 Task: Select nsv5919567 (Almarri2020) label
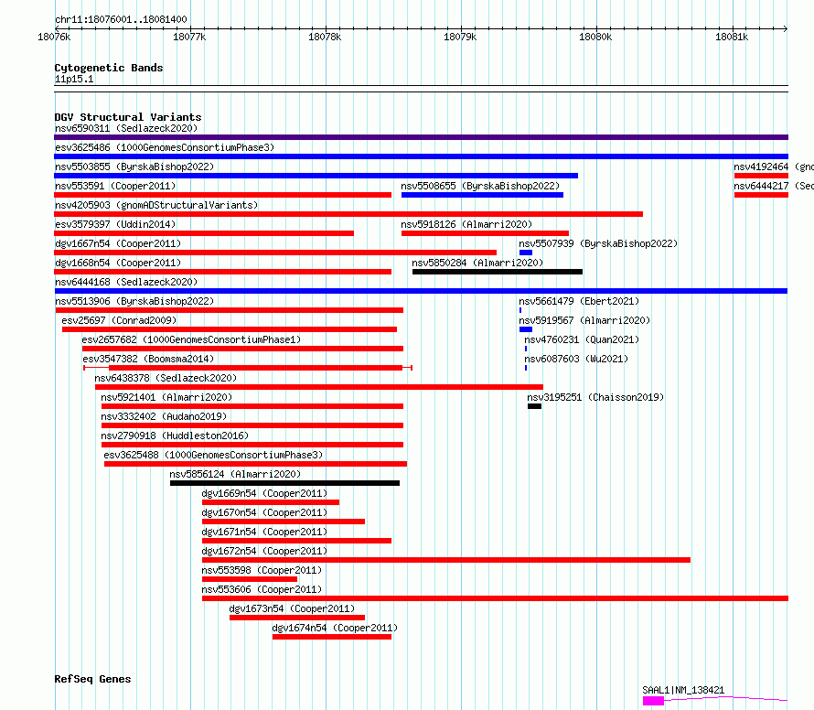[584, 320]
